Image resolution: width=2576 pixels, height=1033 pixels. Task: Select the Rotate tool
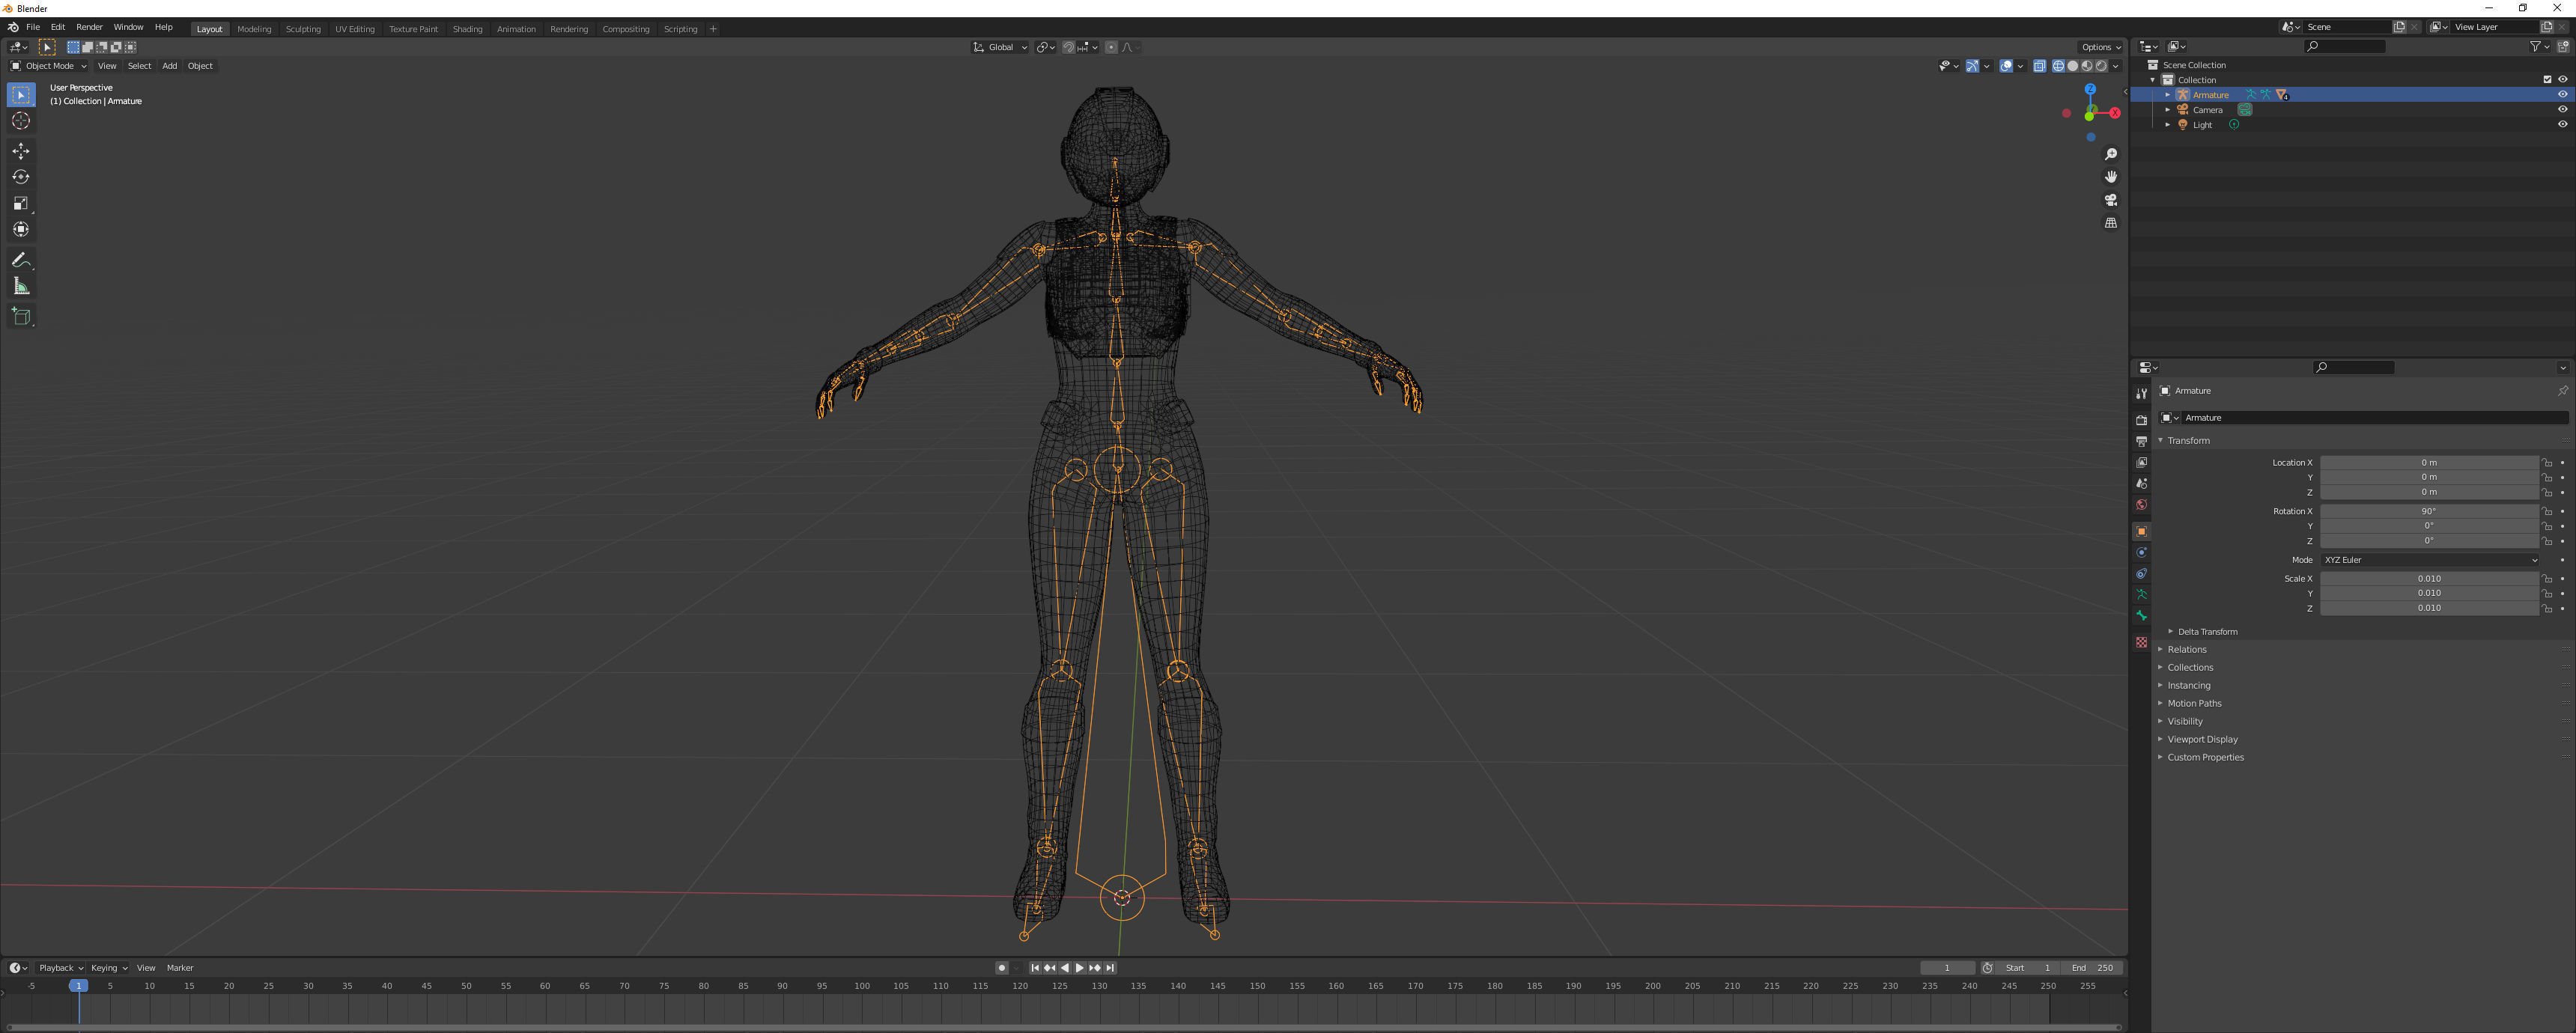click(x=21, y=177)
